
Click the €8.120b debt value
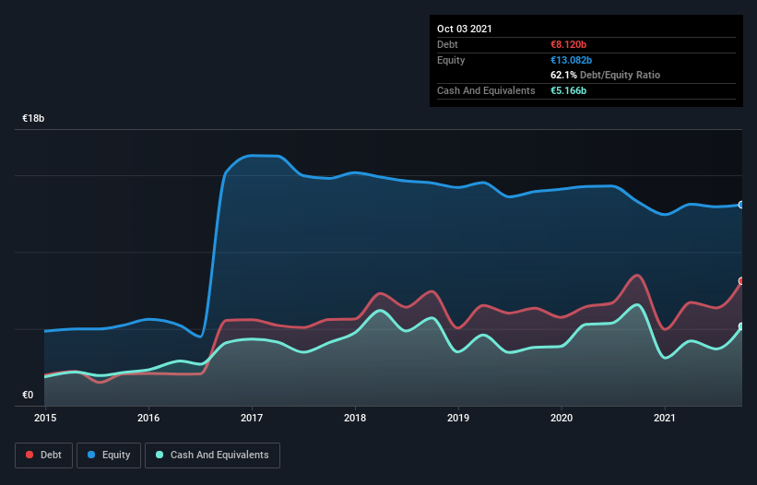[x=568, y=44]
